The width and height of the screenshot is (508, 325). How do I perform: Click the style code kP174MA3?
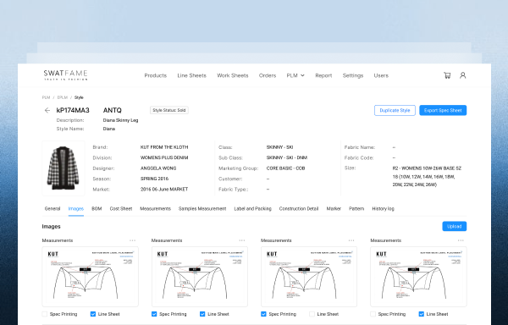(73, 110)
